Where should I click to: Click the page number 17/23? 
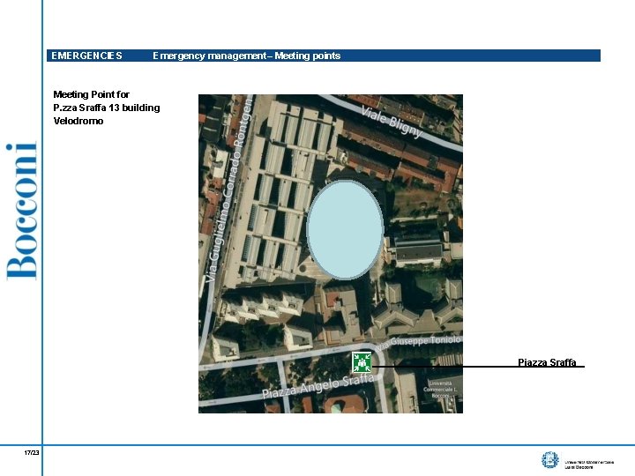tap(32, 452)
